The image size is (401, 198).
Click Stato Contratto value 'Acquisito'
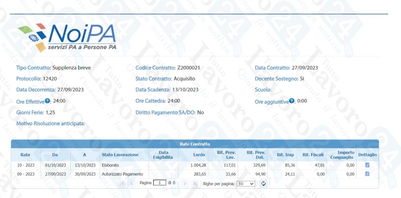pos(184,79)
